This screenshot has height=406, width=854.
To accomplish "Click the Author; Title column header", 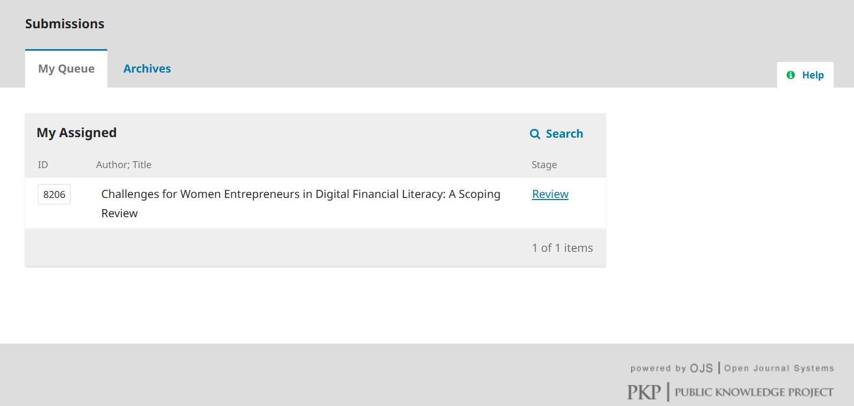I will point(123,165).
